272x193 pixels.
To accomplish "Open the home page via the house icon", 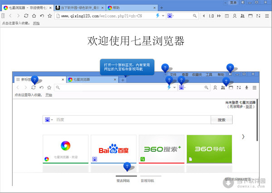I will (34, 16).
